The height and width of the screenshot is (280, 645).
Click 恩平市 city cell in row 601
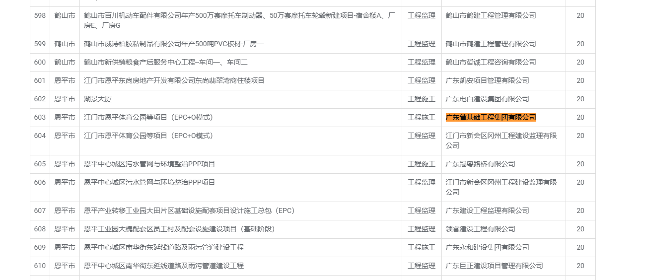[65, 81]
